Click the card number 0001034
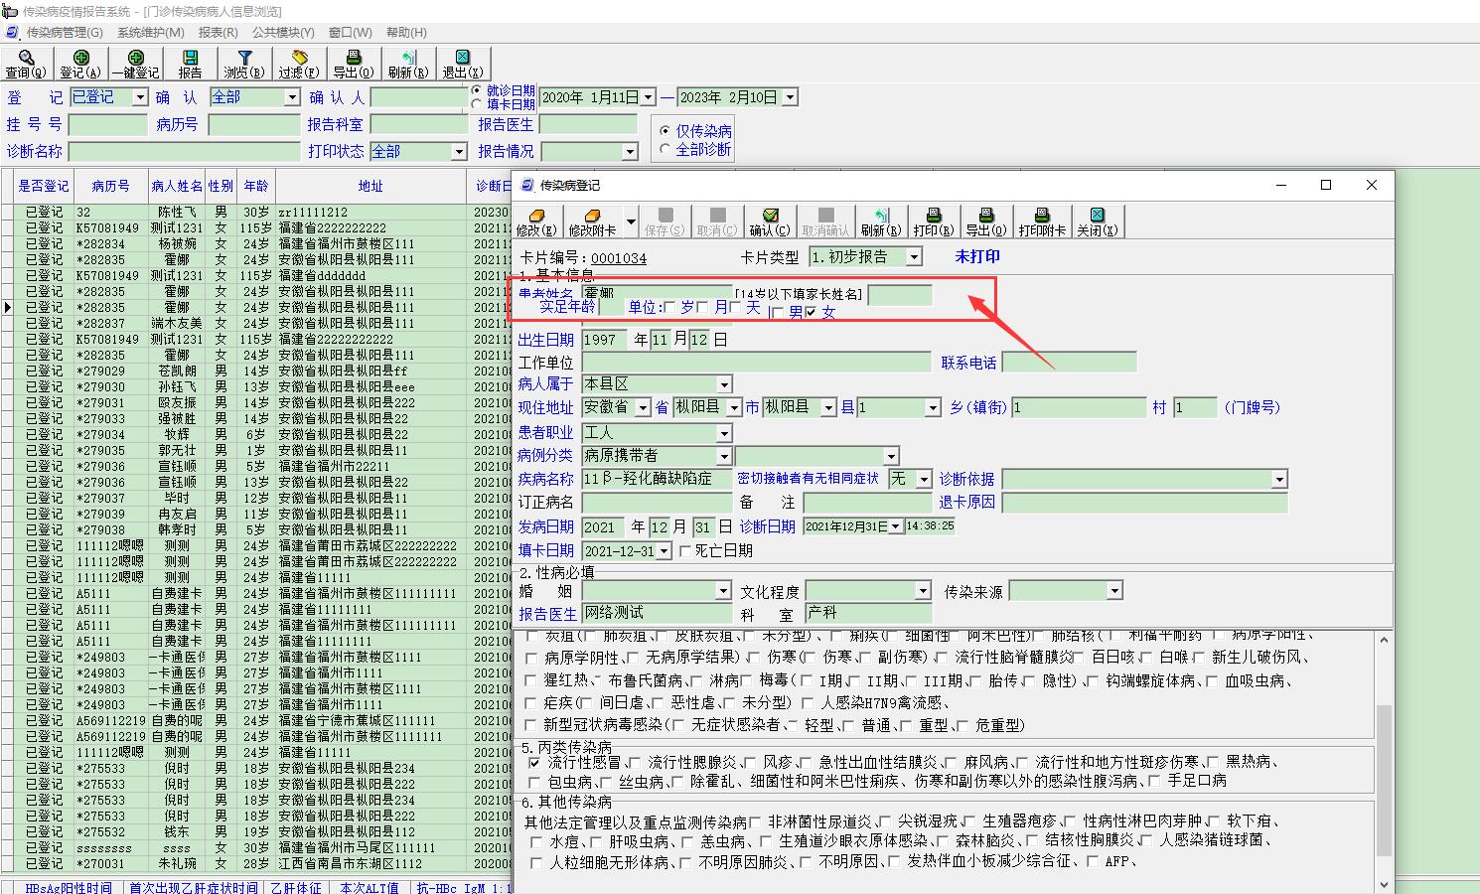The image size is (1480, 894). coord(619,258)
